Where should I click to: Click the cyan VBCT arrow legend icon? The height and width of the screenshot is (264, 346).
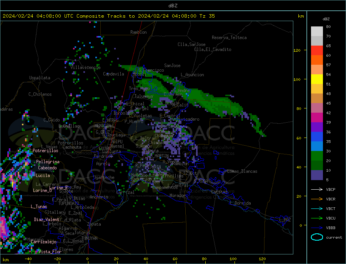click(317, 208)
